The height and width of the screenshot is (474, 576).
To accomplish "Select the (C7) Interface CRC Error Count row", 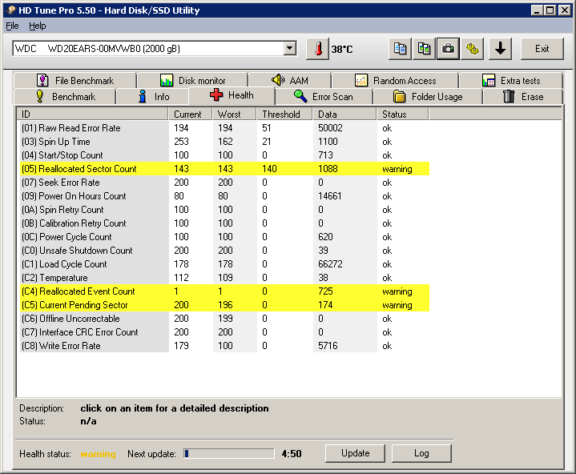I will pos(224,332).
